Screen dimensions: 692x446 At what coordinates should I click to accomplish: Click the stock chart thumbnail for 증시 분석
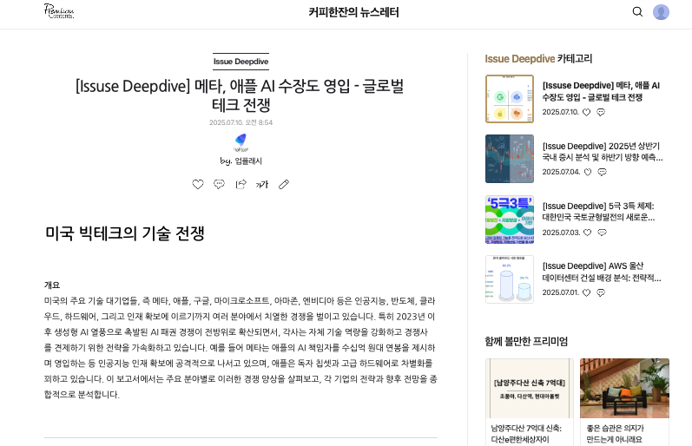pos(510,159)
